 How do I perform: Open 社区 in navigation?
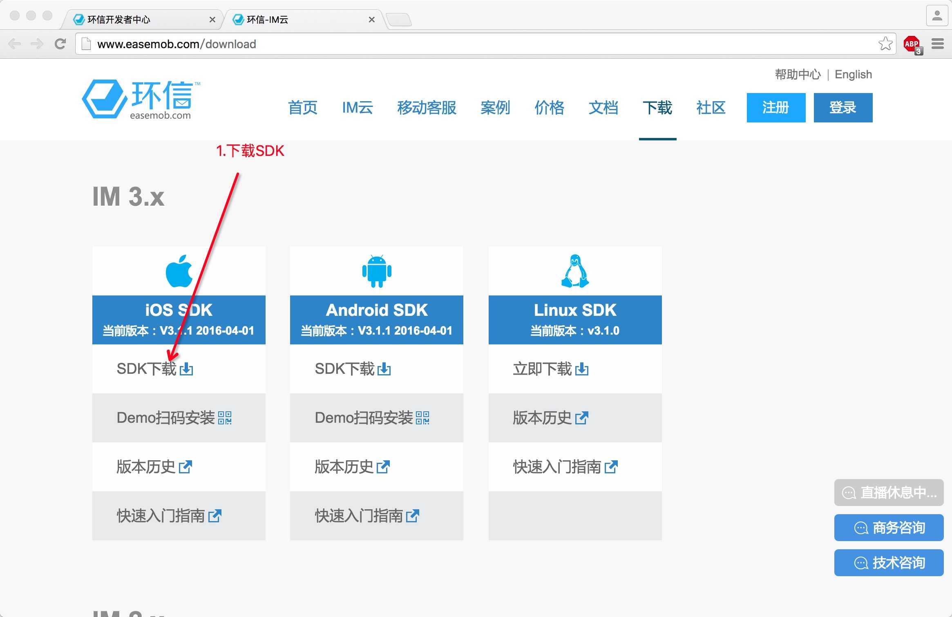711,108
